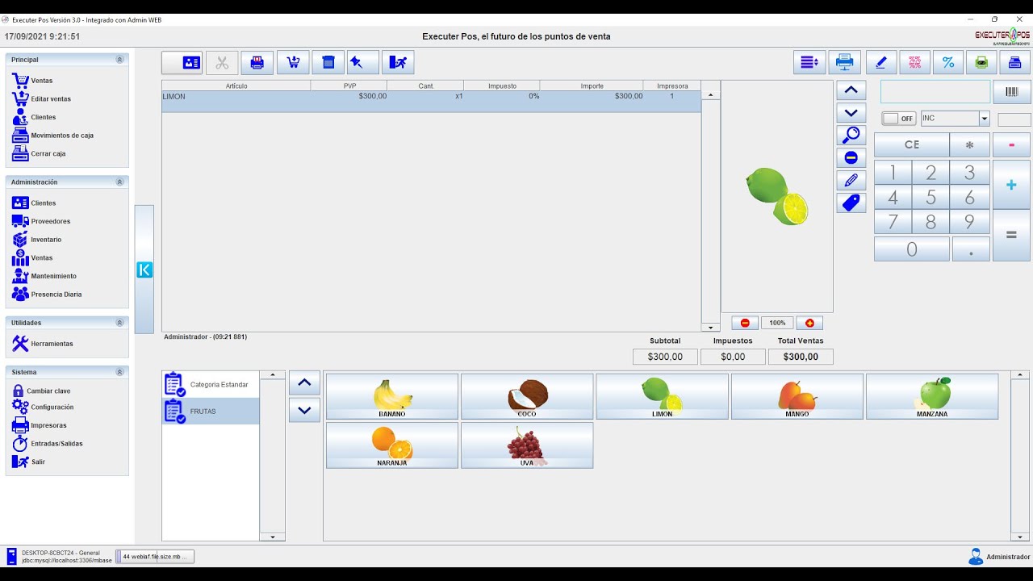
Task: Click the blue percent discount button
Action: point(948,62)
